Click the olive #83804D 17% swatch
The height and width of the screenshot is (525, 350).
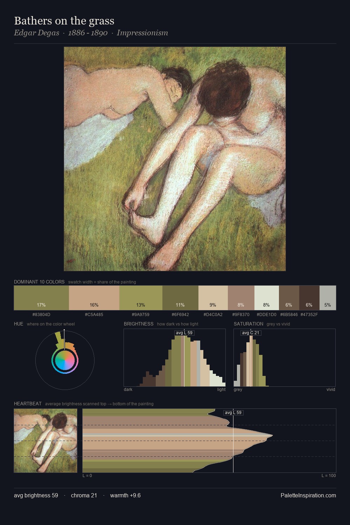tap(41, 298)
